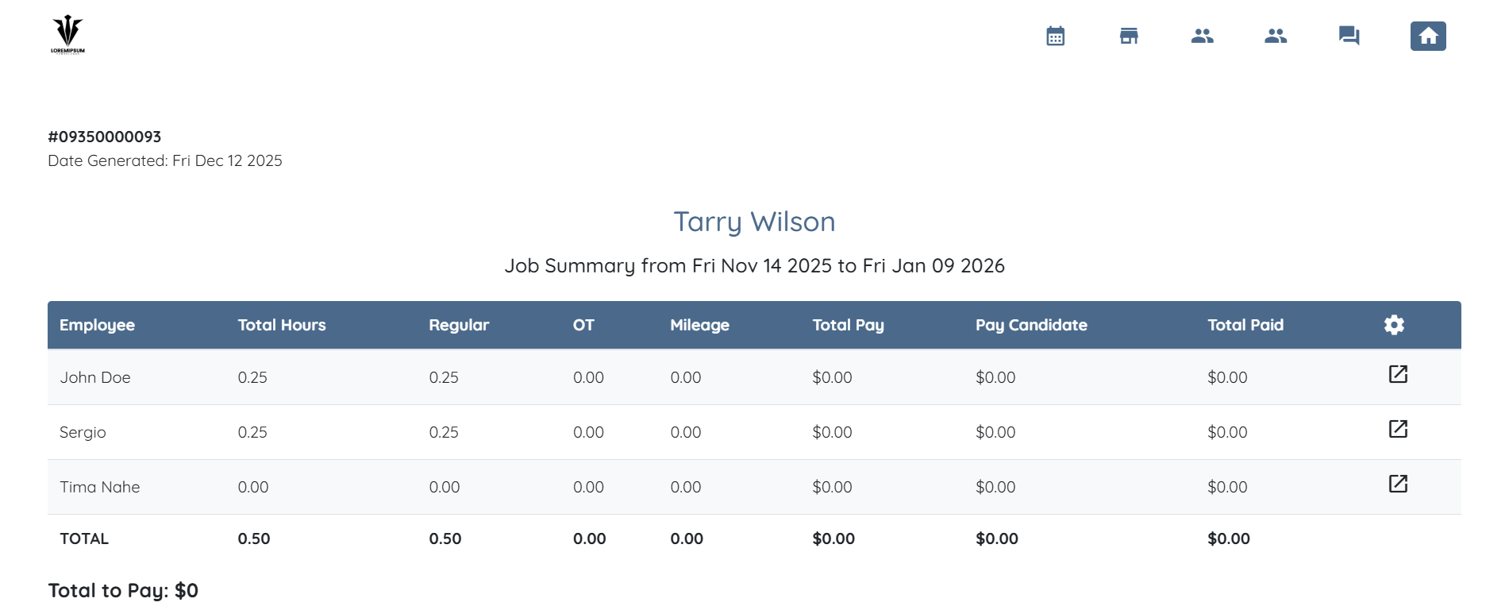Click the company logo at top left

click(x=67, y=34)
